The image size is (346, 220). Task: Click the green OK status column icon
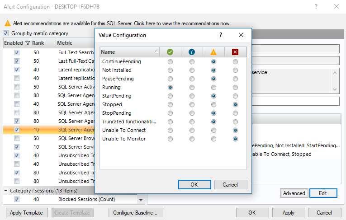(170, 52)
